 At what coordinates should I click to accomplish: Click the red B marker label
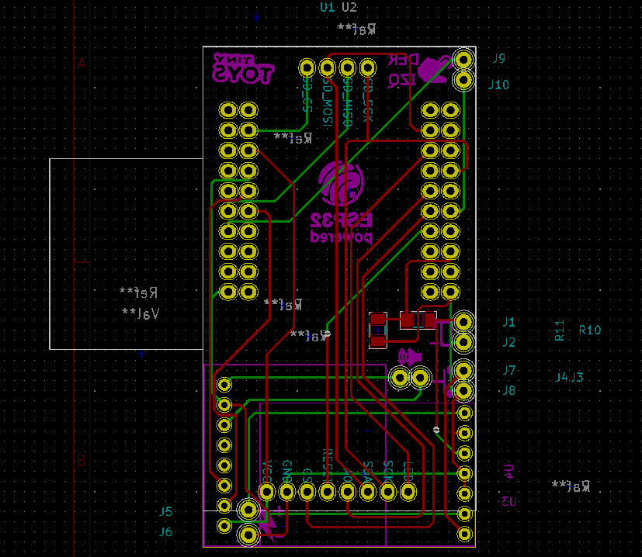pos(82,461)
